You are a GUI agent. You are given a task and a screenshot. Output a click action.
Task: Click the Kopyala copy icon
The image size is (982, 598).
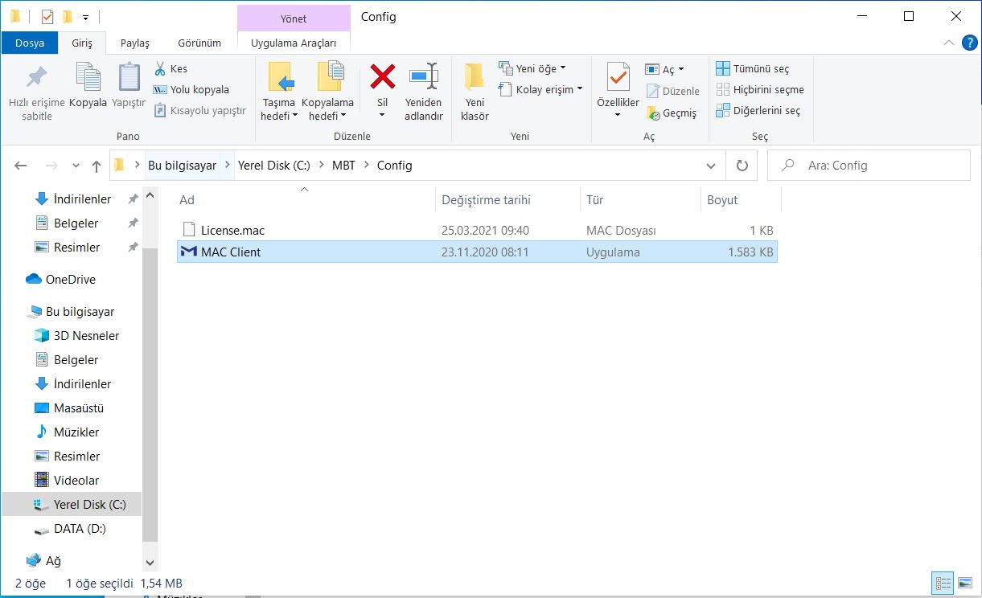[88, 77]
